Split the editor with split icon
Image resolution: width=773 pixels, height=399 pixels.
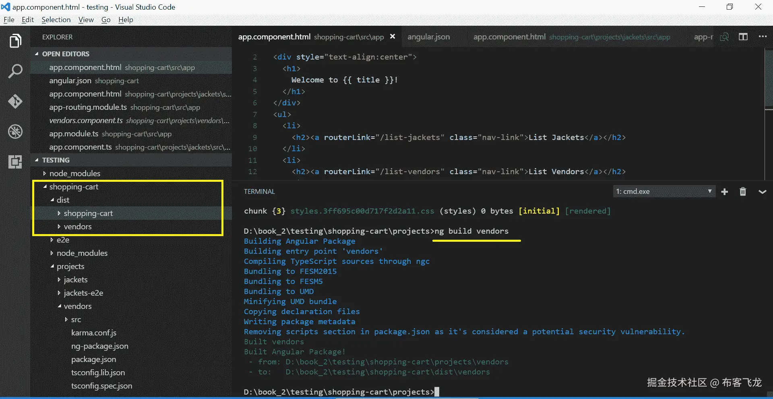coord(743,37)
